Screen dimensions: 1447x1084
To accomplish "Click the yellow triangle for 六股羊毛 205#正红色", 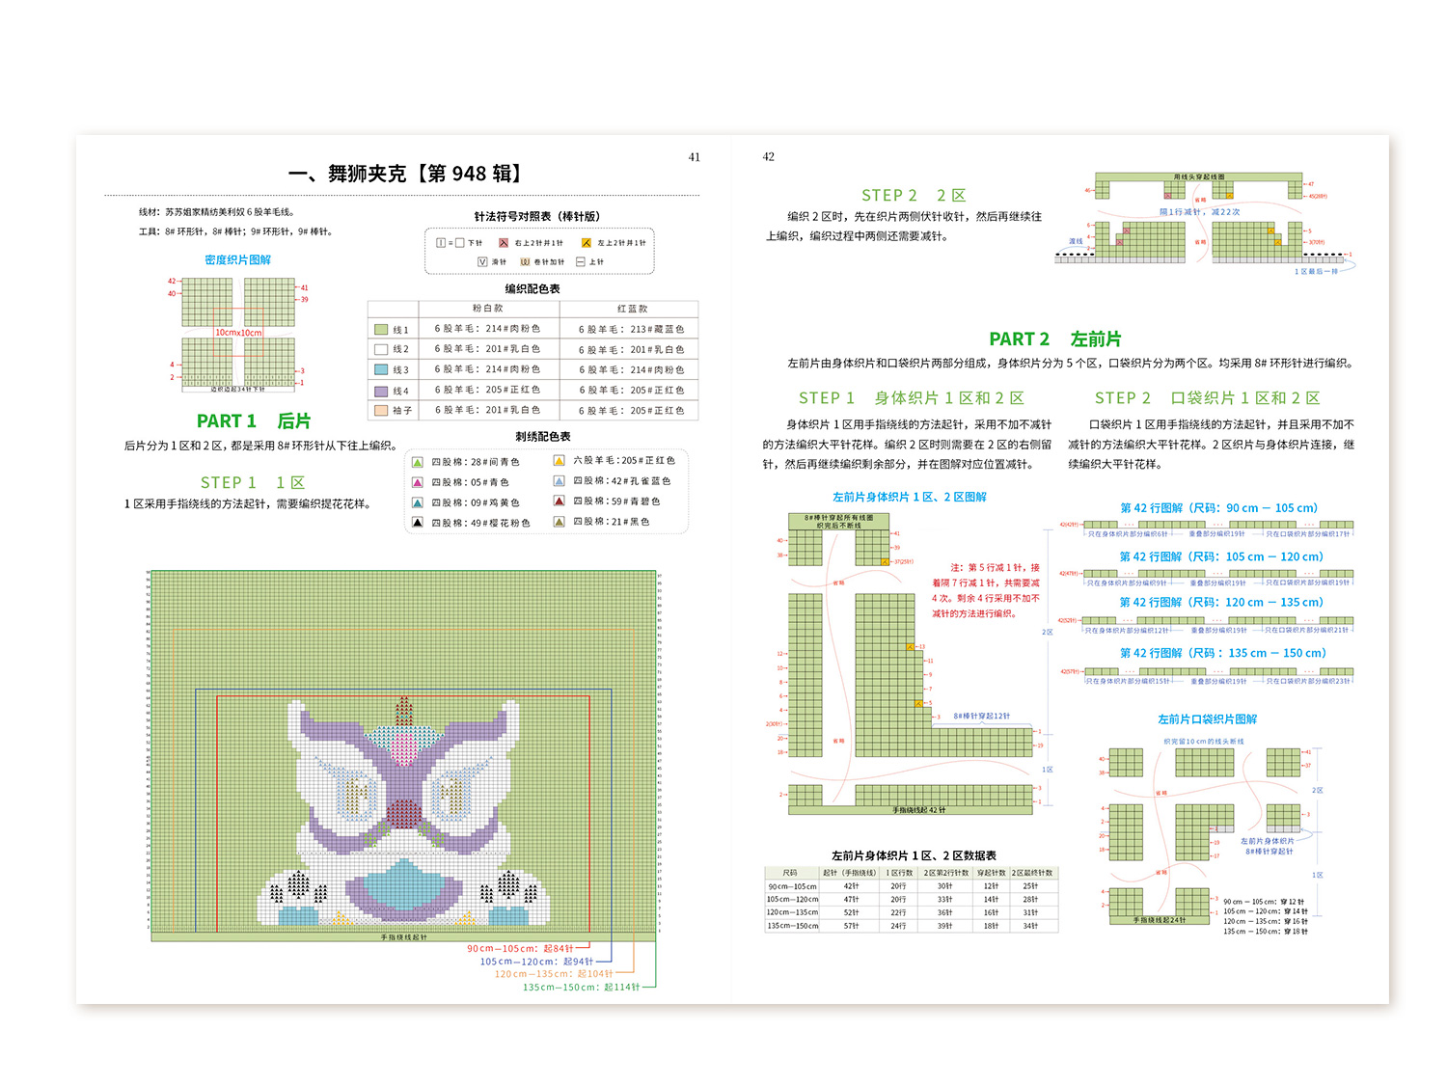I will click(x=559, y=461).
